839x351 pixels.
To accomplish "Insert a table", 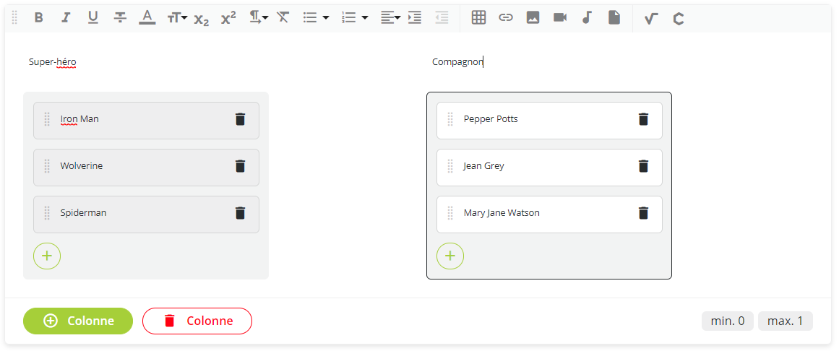I will pyautogui.click(x=478, y=17).
